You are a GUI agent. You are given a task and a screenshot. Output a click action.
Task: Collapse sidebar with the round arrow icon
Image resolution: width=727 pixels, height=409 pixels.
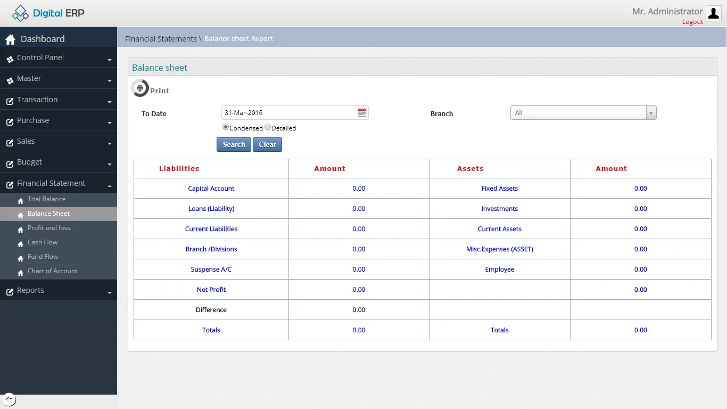(9, 399)
